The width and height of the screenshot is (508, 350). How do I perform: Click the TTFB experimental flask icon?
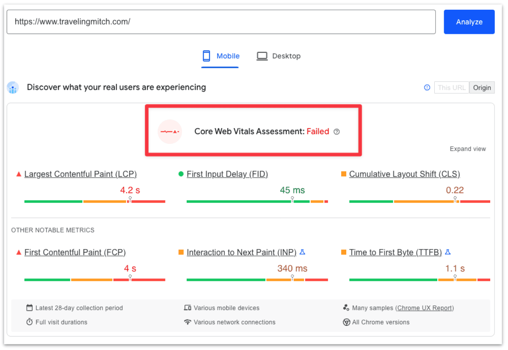(x=448, y=252)
